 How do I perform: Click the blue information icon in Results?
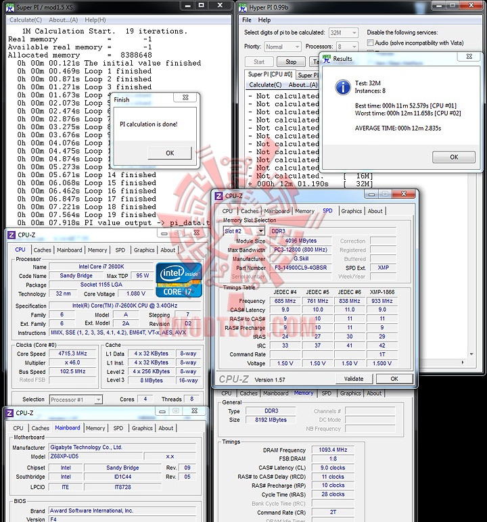(343, 87)
